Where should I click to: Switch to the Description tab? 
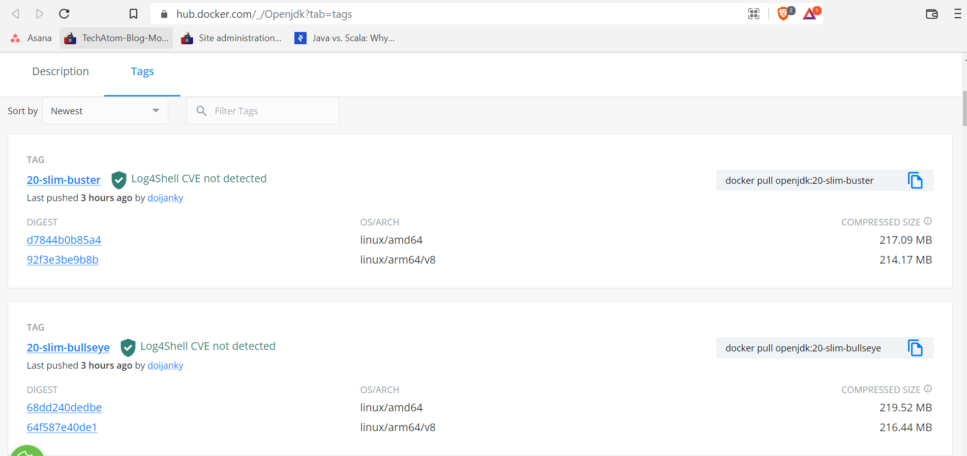61,72
